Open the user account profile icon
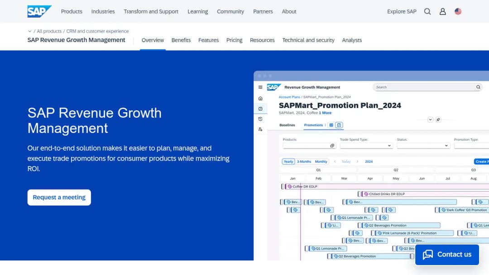The height and width of the screenshot is (275, 489). click(x=442, y=11)
